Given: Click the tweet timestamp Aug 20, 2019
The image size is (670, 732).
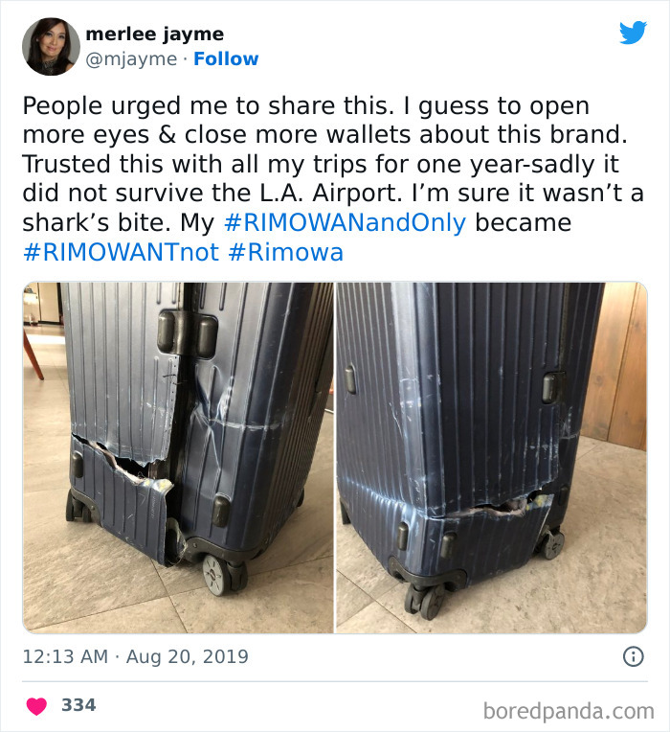Looking at the screenshot, I should pyautogui.click(x=187, y=657).
